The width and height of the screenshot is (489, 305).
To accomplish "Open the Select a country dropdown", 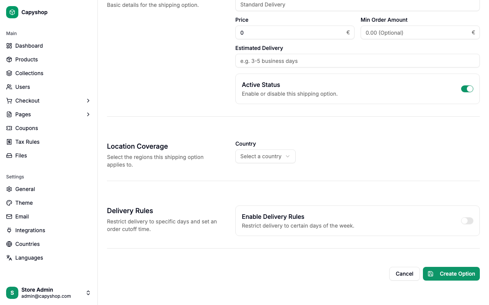I will 266,156.
